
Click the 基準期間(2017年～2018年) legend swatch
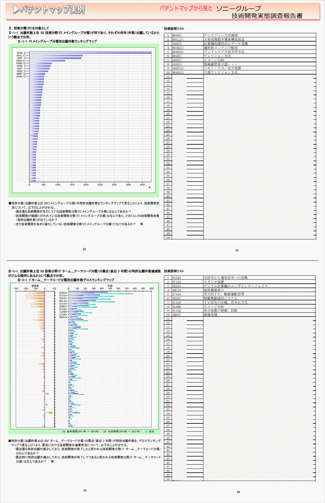pos(63,431)
